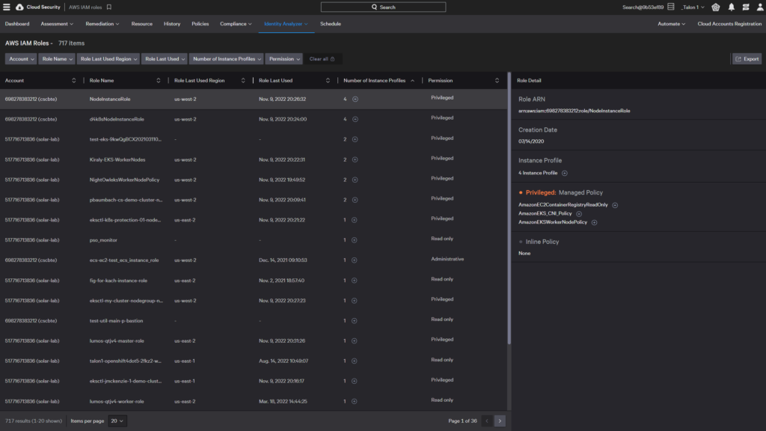Expand instance profiles for Kiraly-EKS-WorkerNodes row
Image resolution: width=766 pixels, height=431 pixels.
355,160
